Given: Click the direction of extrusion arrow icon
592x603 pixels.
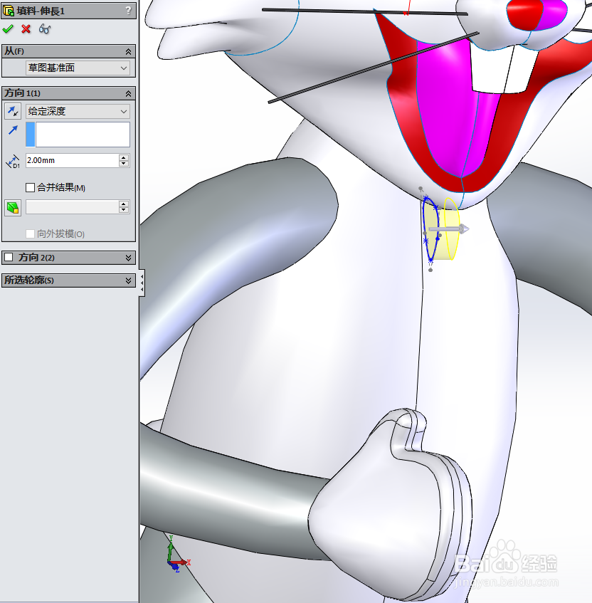Looking at the screenshot, I should tap(13, 130).
